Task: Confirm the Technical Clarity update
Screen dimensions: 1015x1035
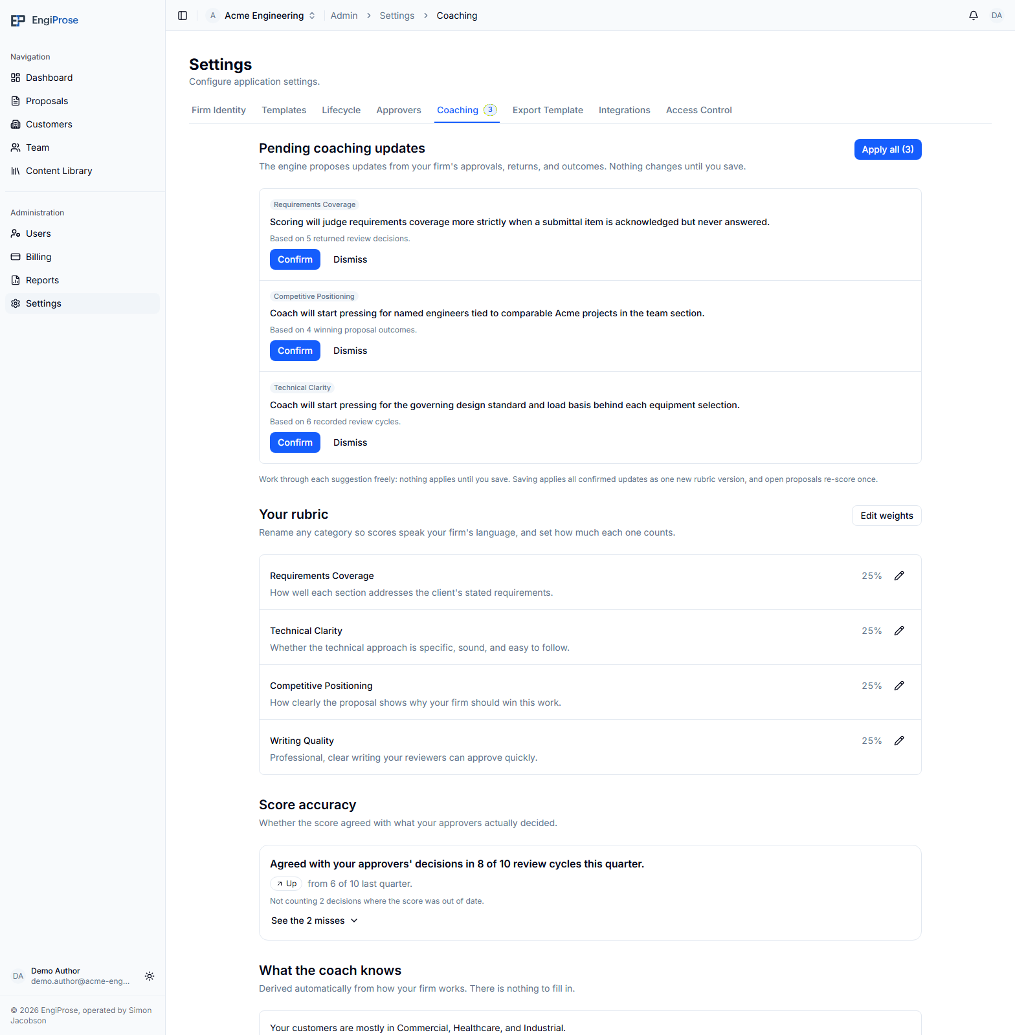Action: [295, 442]
